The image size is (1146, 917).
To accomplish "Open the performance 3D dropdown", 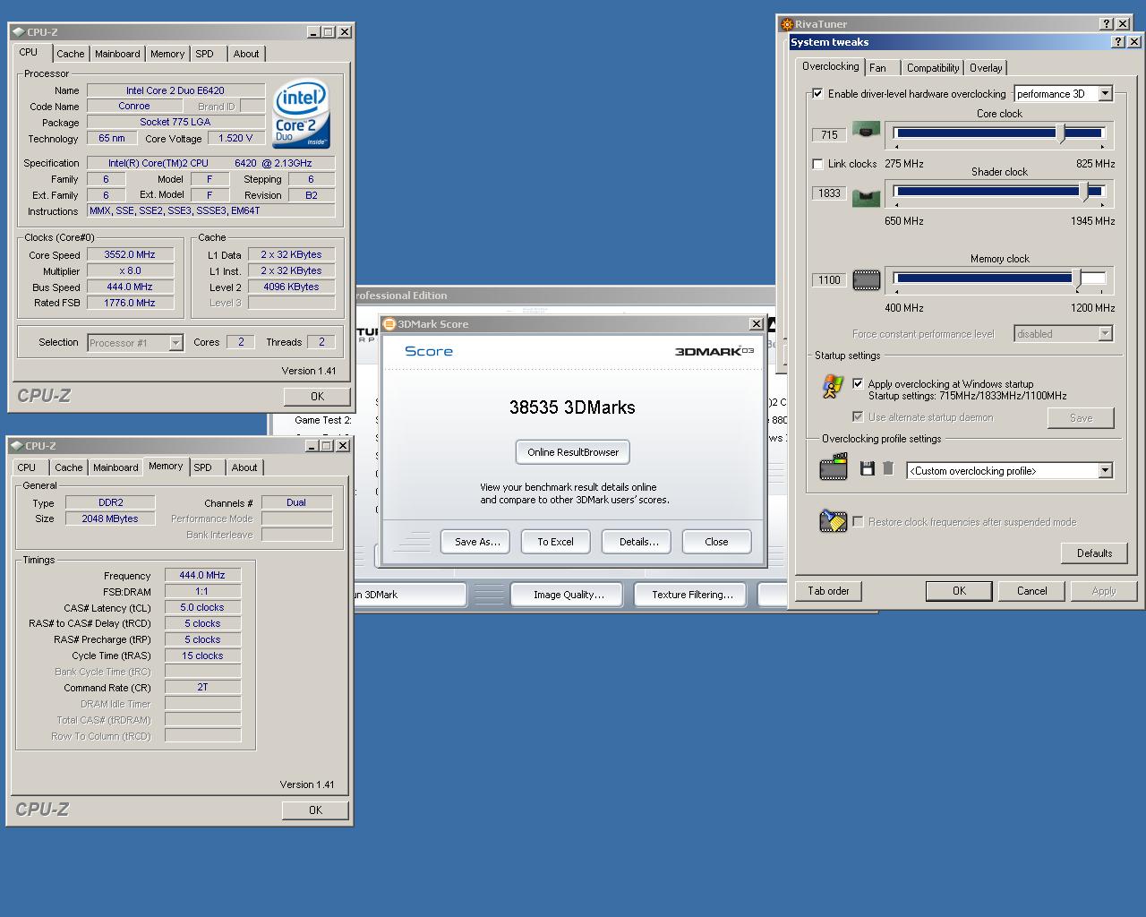I will (x=1106, y=93).
